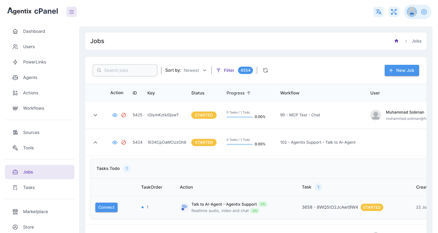Enter fullscreen mode via the expand icon
438x233 pixels.
[394, 12]
